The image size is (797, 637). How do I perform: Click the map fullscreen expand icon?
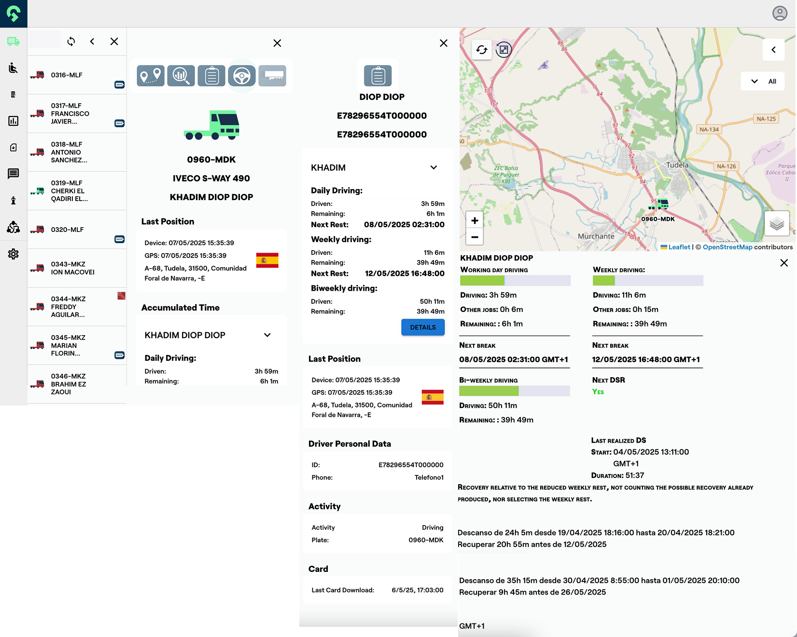503,49
